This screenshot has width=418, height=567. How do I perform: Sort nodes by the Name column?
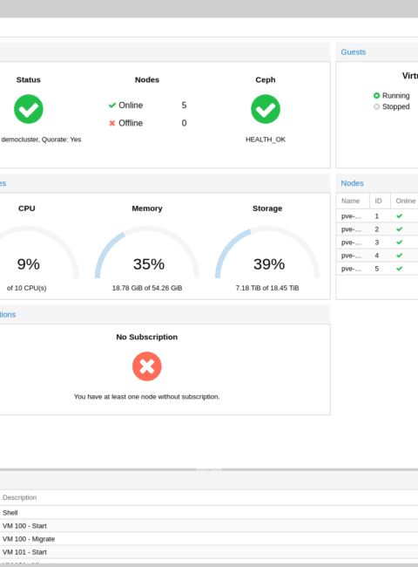[x=353, y=201]
